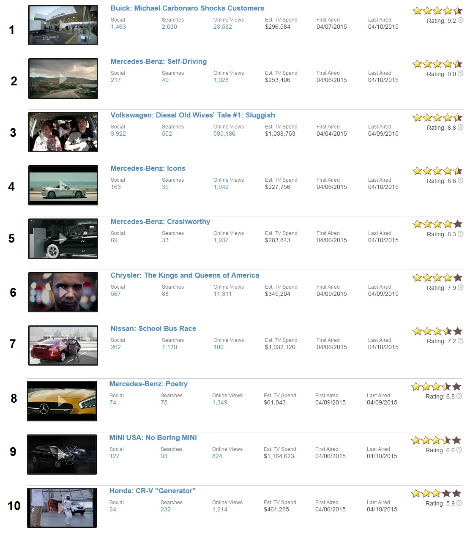The image size is (470, 538).
Task: Click the star rating above Rating: 6.8
Action: (436, 386)
